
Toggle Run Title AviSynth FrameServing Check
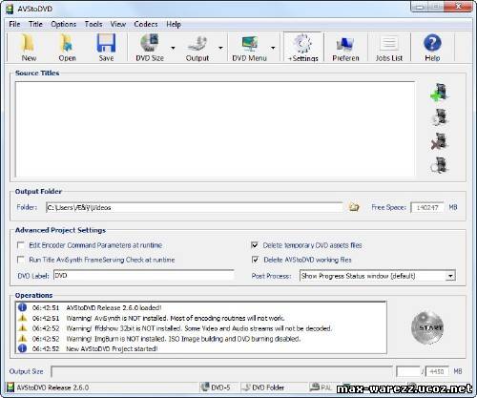[21, 260]
